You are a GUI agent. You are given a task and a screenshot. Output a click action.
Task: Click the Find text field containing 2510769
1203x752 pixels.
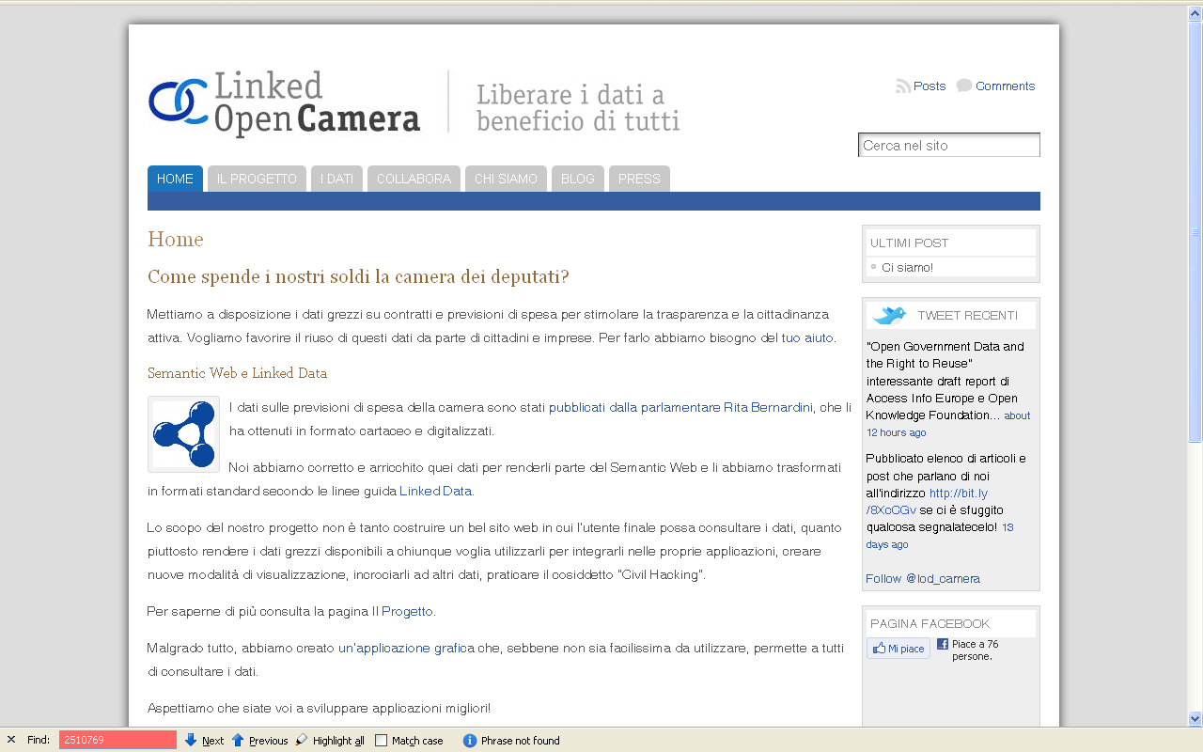click(117, 740)
